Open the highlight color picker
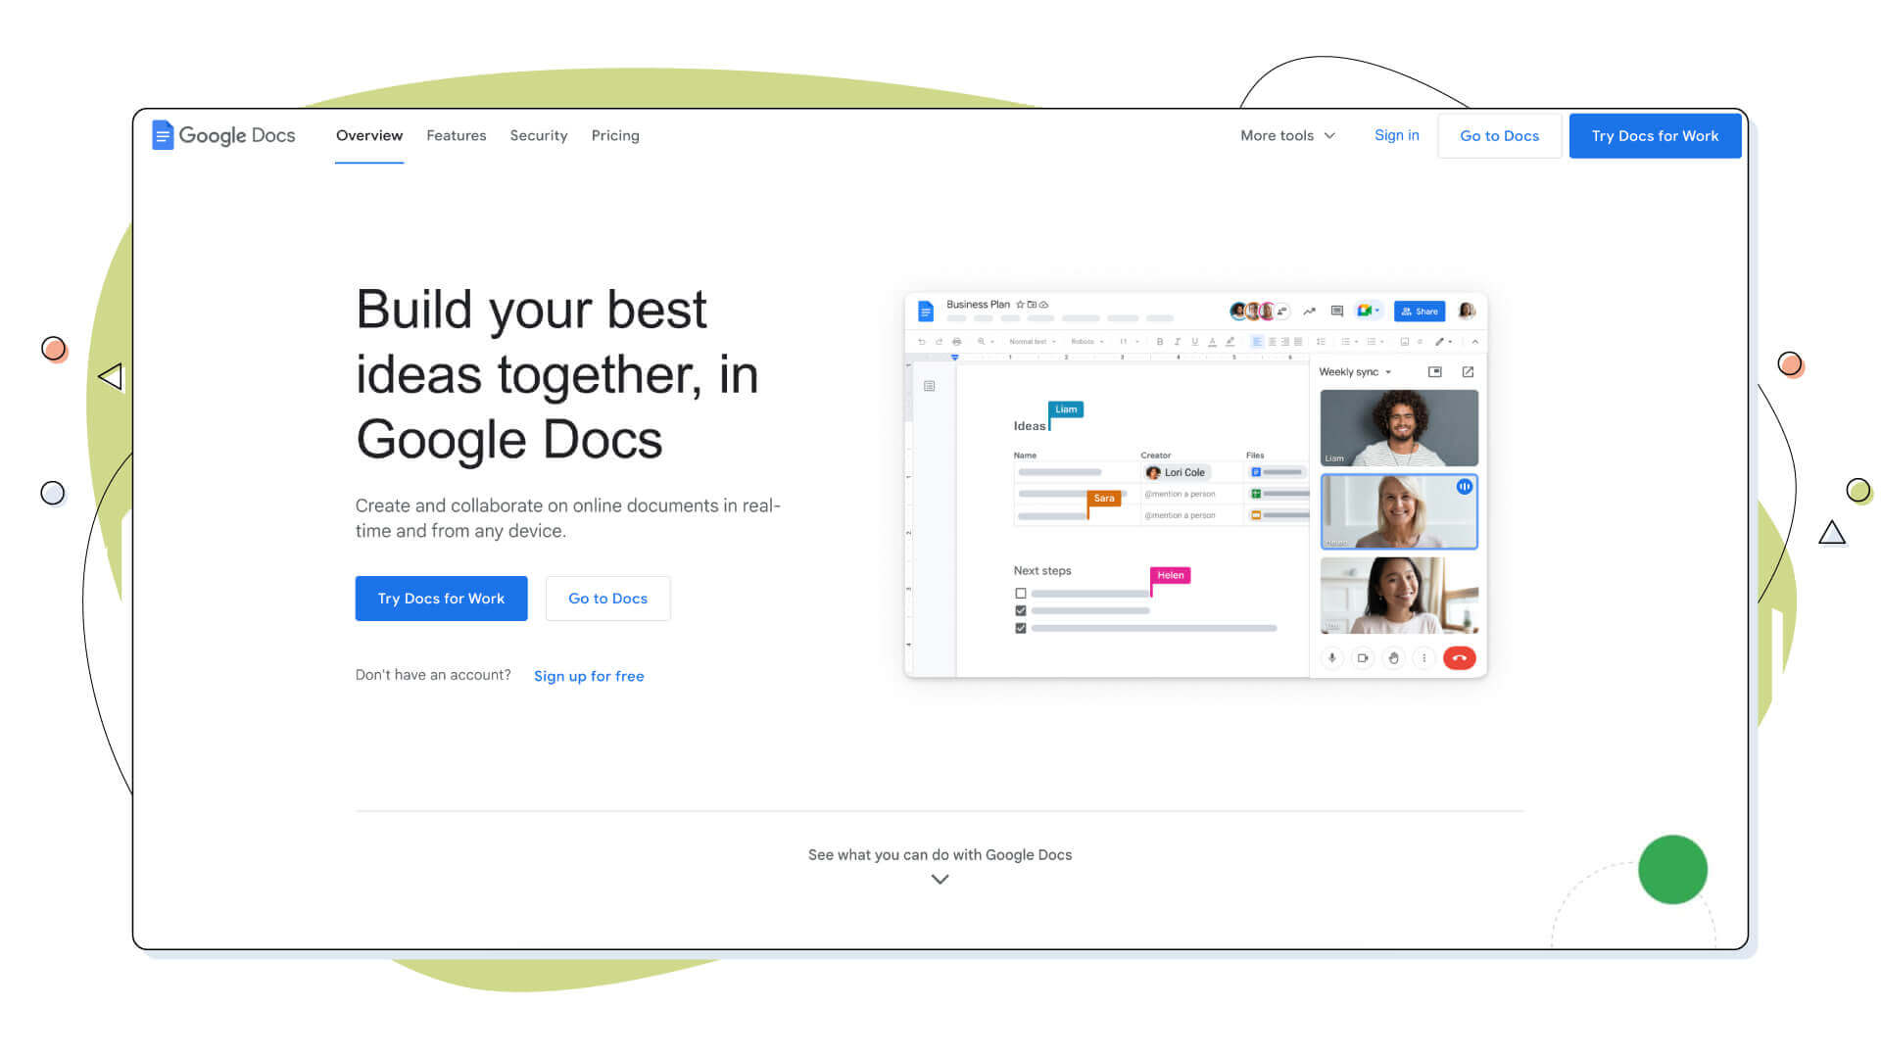The height and width of the screenshot is (1058, 1881). pyautogui.click(x=1230, y=342)
